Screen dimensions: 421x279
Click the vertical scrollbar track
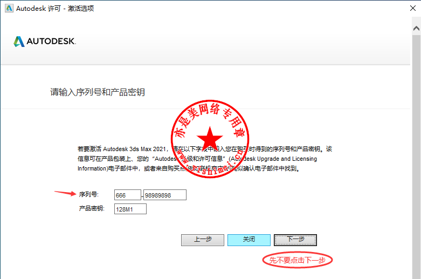pyautogui.click(x=417, y=156)
